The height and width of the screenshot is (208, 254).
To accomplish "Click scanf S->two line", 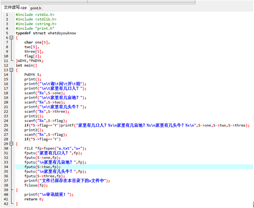I will (x=45, y=102).
